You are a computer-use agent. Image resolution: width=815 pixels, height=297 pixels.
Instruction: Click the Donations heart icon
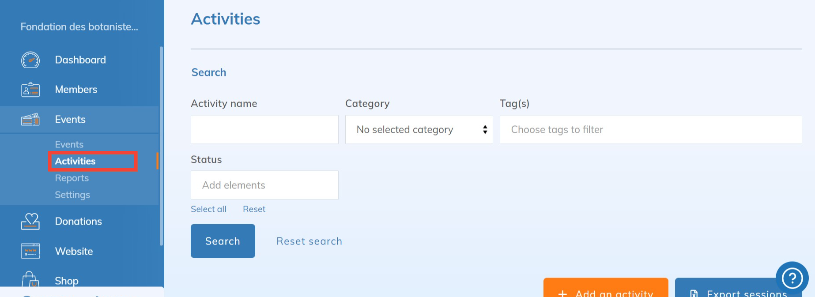(30, 222)
